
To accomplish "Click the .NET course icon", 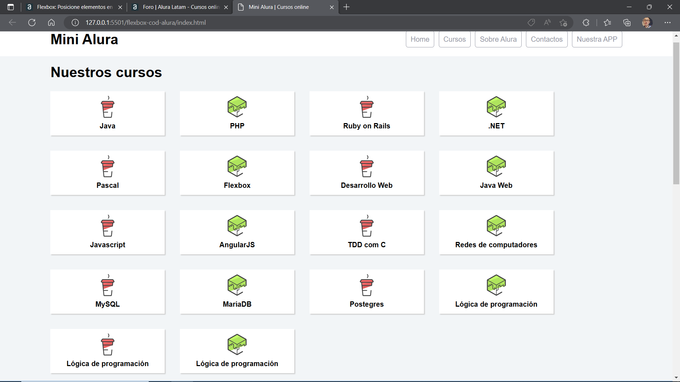I will [x=496, y=106].
